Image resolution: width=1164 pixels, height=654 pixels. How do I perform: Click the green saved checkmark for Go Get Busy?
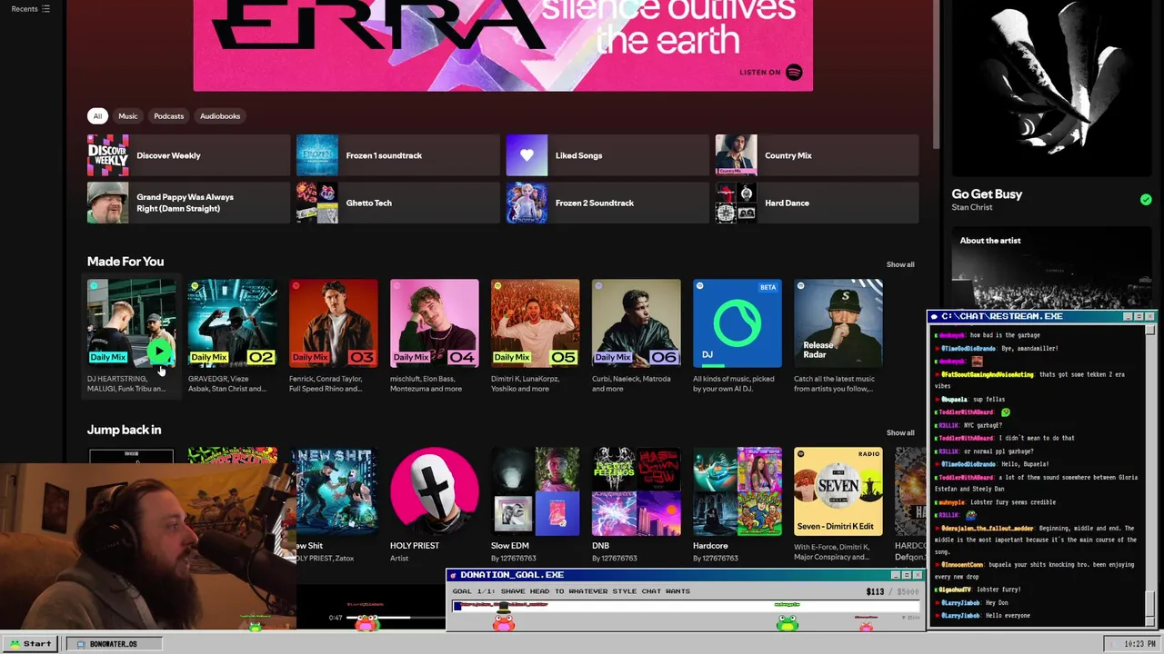1146,199
